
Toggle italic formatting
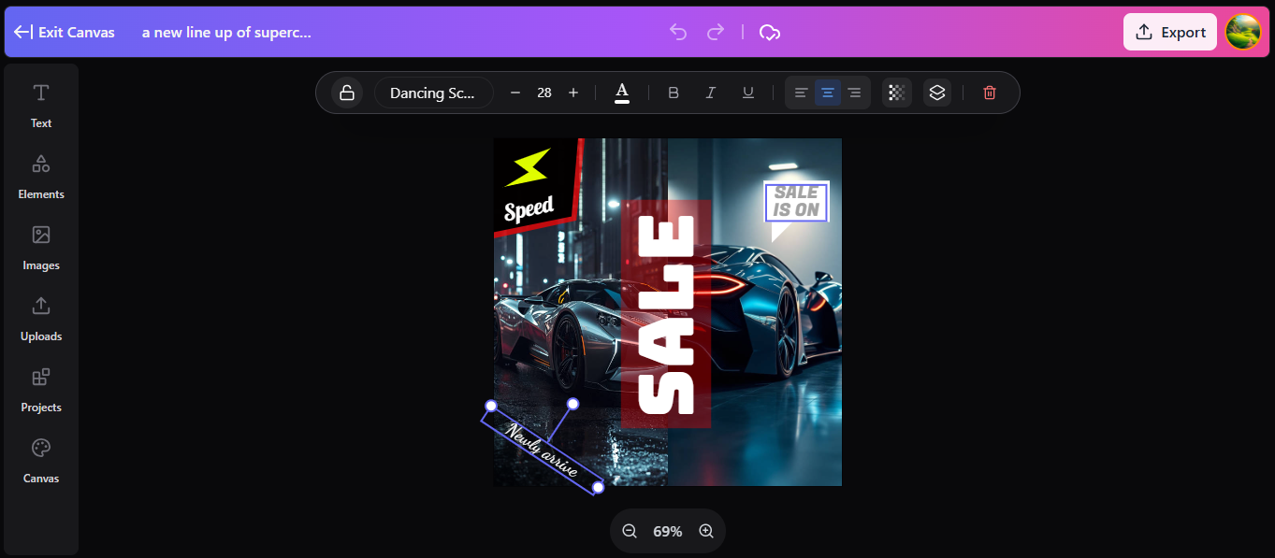(711, 93)
